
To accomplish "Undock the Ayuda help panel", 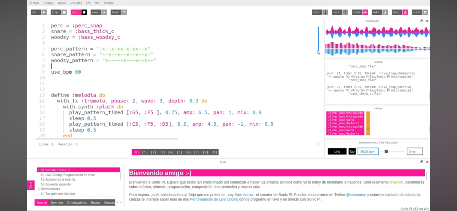I will [x=422, y=162].
